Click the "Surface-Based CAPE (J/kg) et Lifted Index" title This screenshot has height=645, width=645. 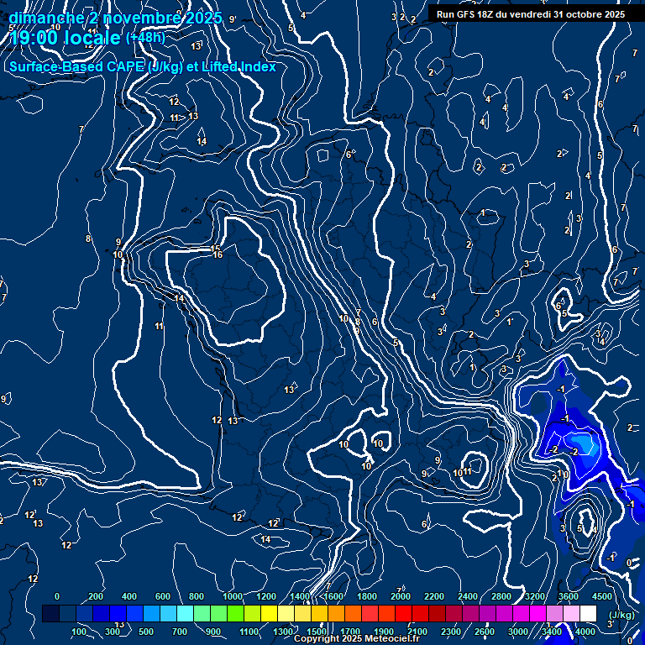point(143,66)
